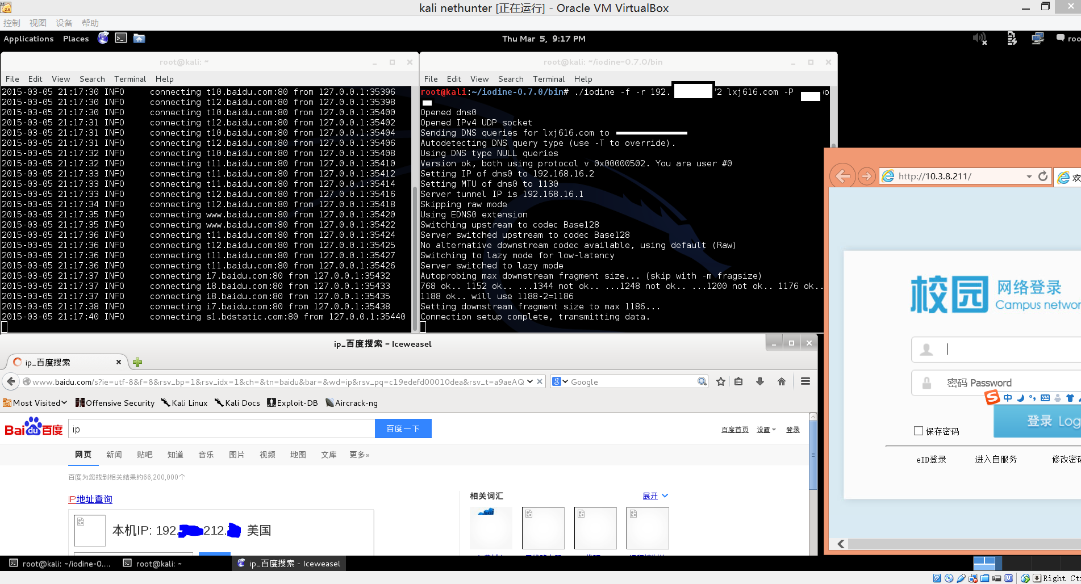The height and width of the screenshot is (584, 1081).
Task: Click the muted volume icon in the Kali panel
Action: pos(980,39)
